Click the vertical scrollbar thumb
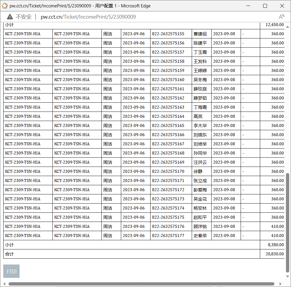291x287 pixels. click(287, 222)
